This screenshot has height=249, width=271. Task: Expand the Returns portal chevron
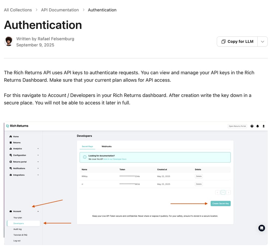point(38,162)
